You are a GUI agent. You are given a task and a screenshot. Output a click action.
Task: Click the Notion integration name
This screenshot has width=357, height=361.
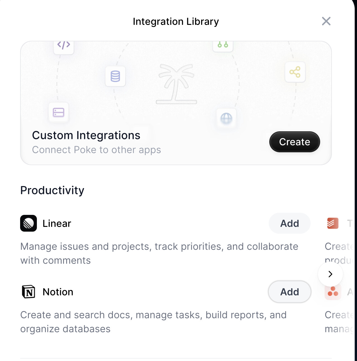[58, 292]
